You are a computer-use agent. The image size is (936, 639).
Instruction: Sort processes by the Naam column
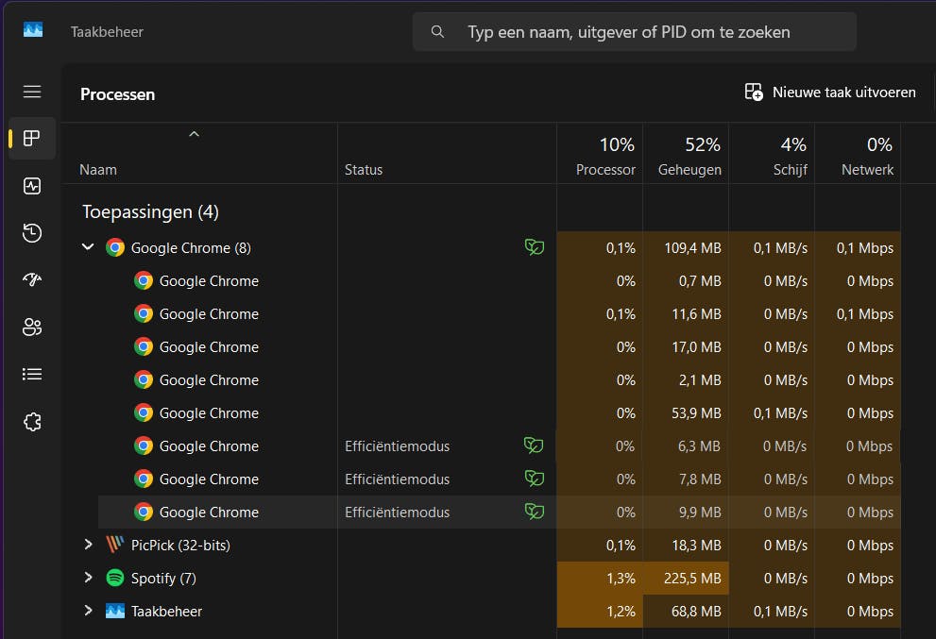click(98, 170)
